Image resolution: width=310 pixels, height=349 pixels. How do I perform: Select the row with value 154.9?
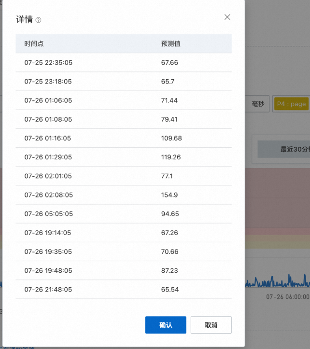click(x=169, y=195)
